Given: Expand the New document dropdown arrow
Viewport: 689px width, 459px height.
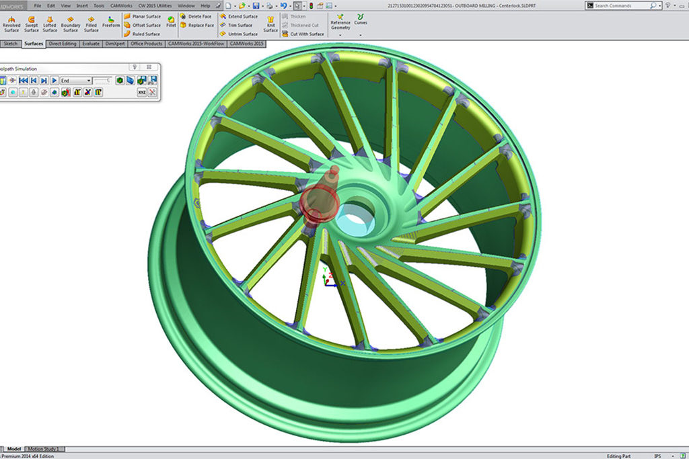Looking at the screenshot, I should (235, 6).
